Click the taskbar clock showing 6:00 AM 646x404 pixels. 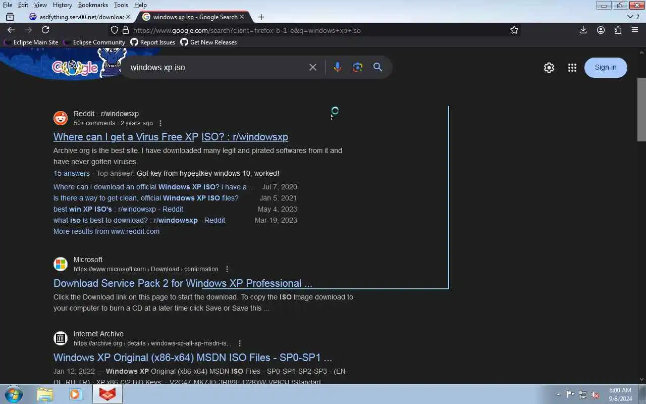[x=620, y=394]
